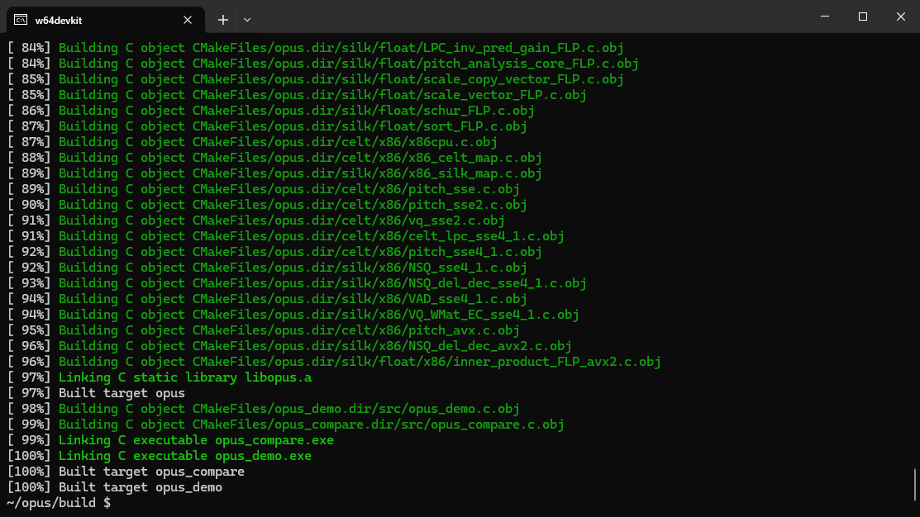
Task: Click the pitch_sse4_1.c.obj line
Action: [x=274, y=252]
